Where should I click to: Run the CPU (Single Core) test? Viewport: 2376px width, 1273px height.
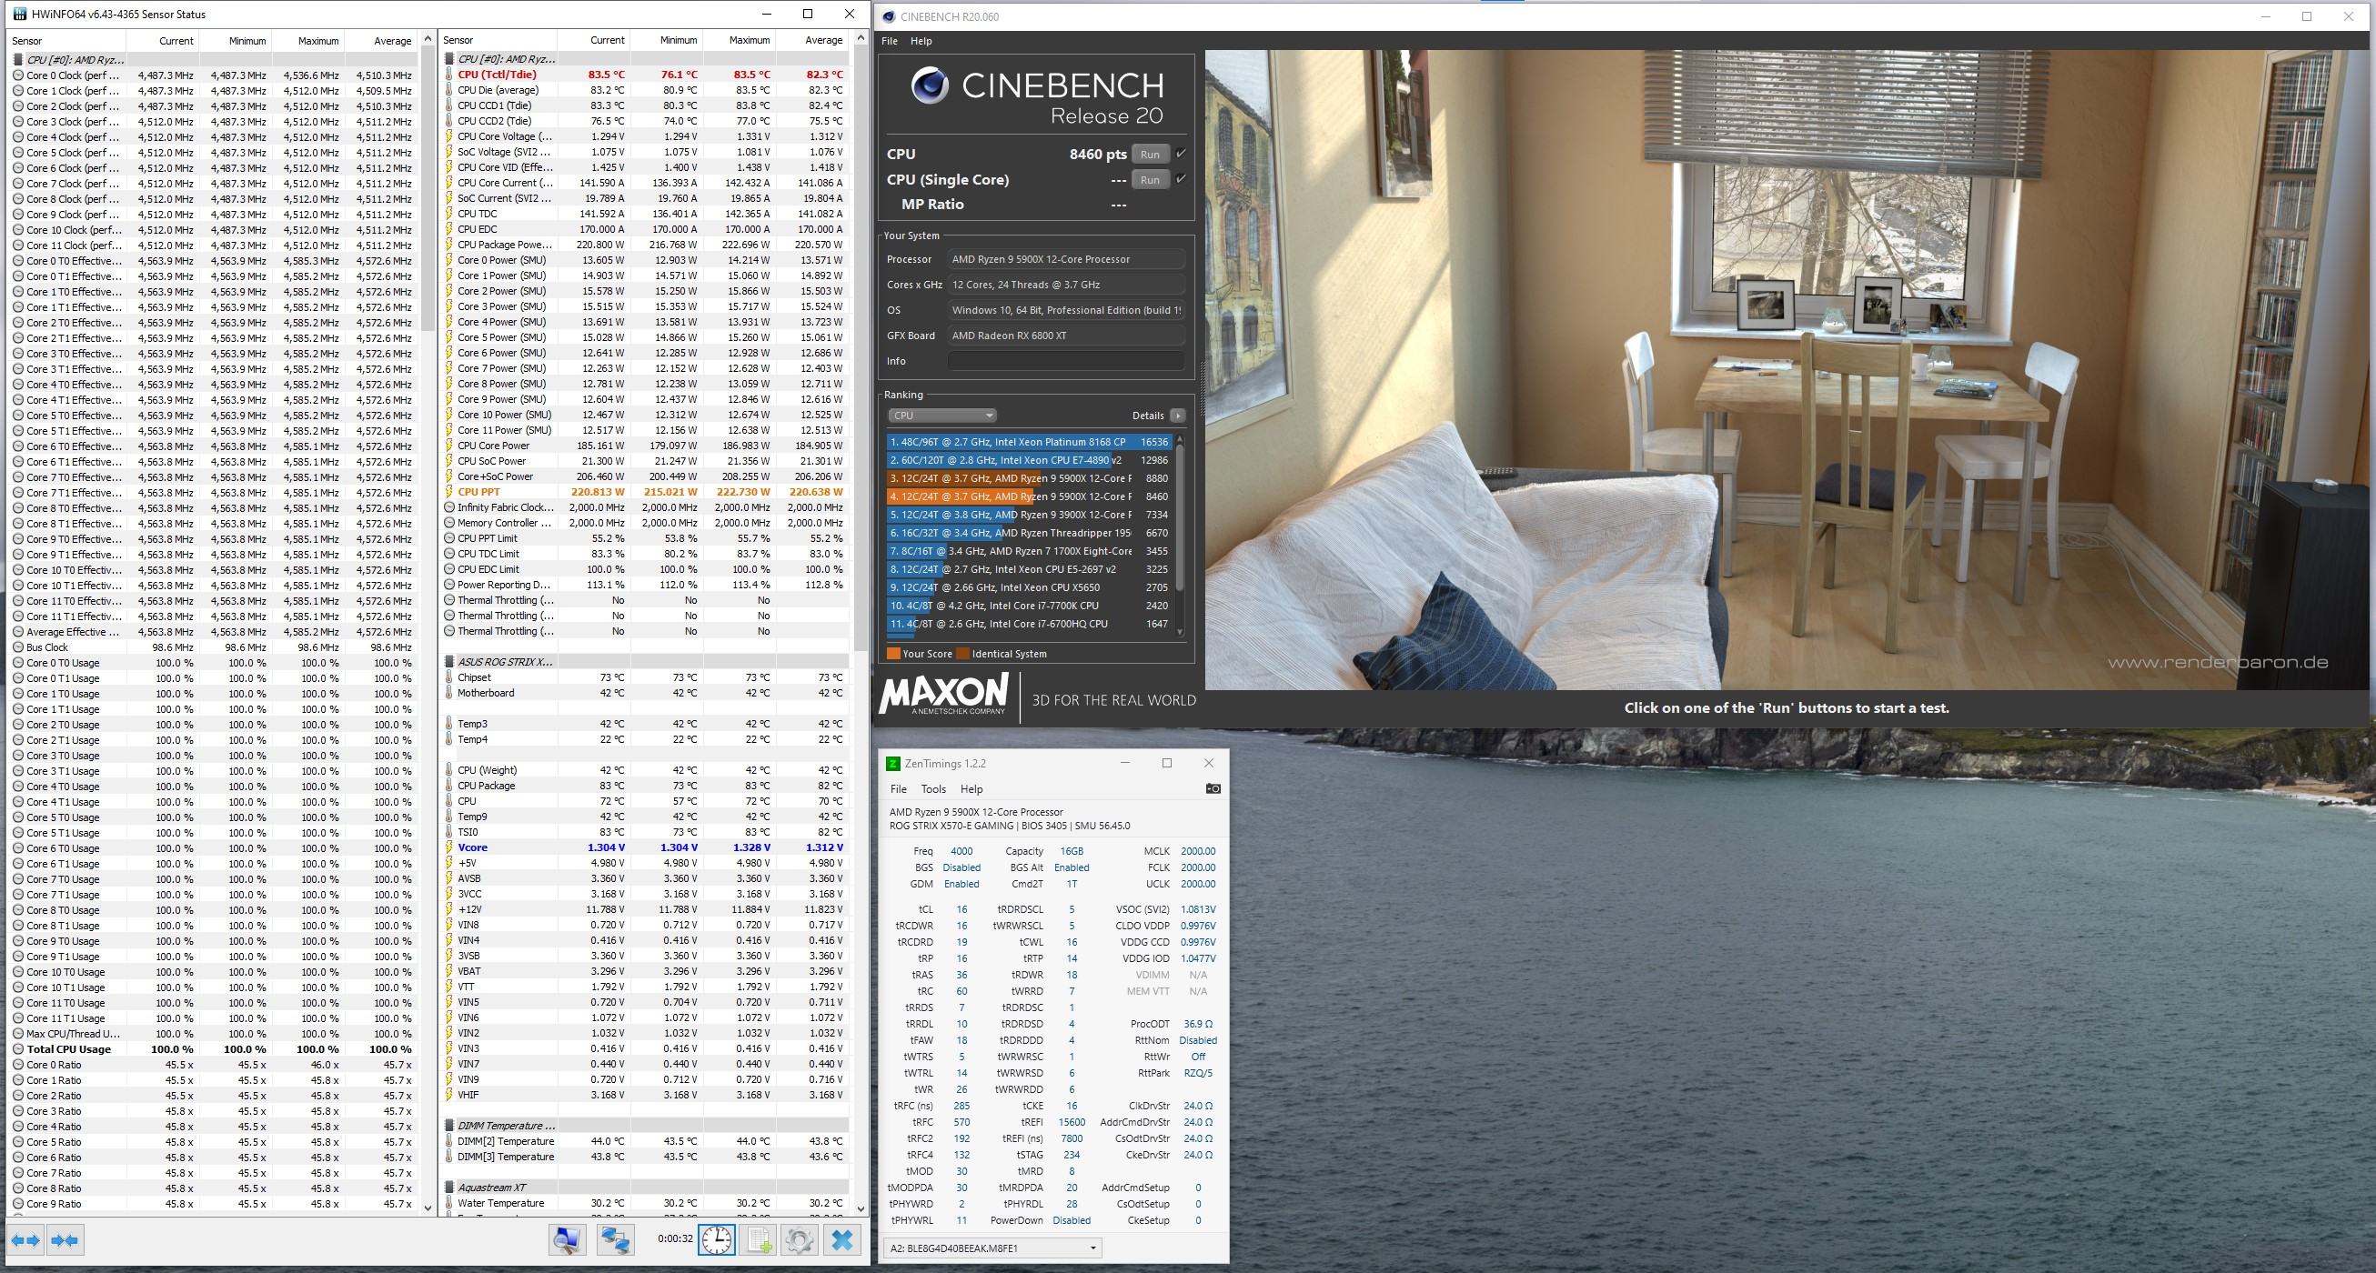(1149, 180)
